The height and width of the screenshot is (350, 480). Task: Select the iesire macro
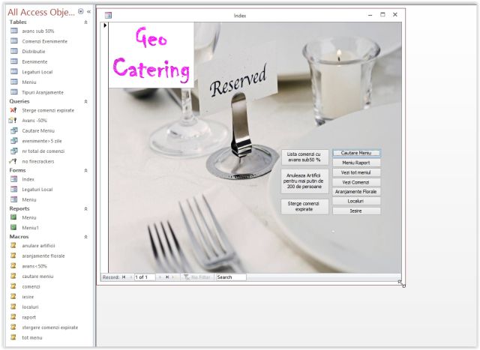28,297
